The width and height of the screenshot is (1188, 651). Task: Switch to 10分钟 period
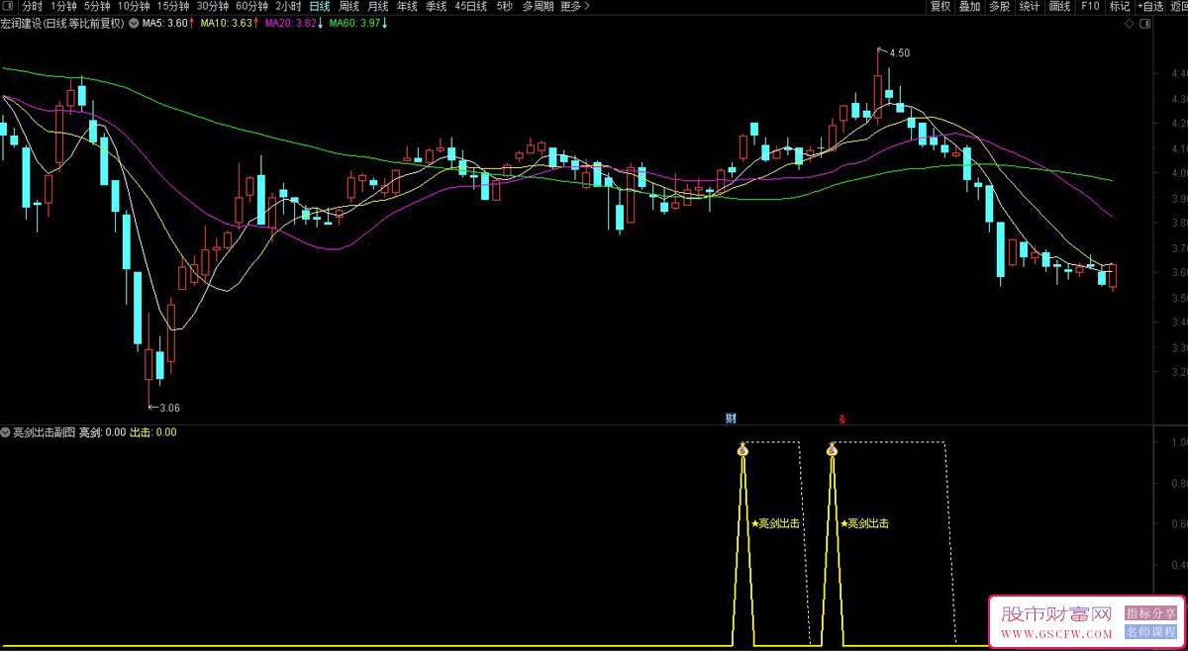[134, 6]
